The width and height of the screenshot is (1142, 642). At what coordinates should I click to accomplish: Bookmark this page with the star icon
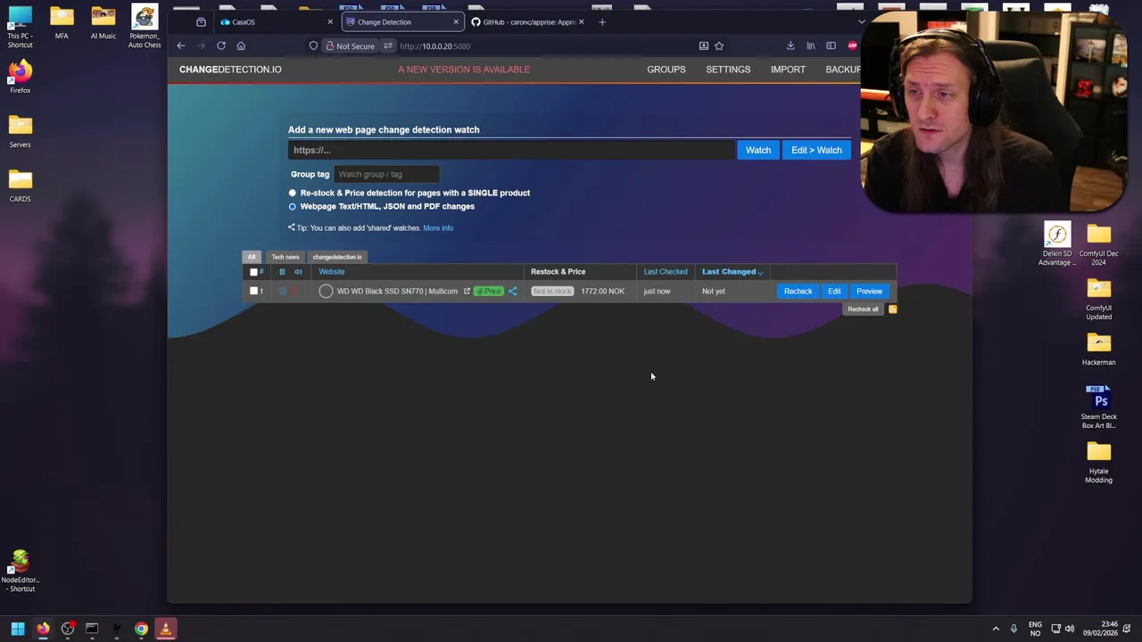(719, 45)
